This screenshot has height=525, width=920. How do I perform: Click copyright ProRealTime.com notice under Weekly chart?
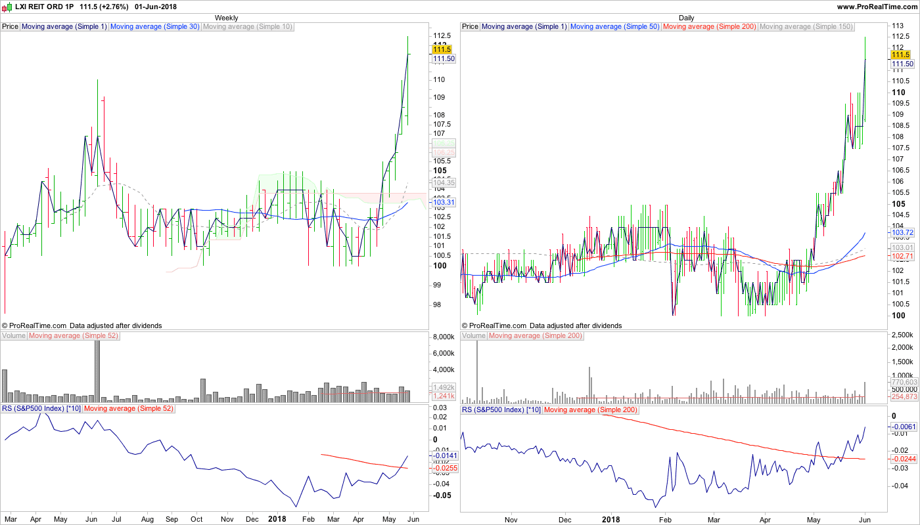[81, 325]
